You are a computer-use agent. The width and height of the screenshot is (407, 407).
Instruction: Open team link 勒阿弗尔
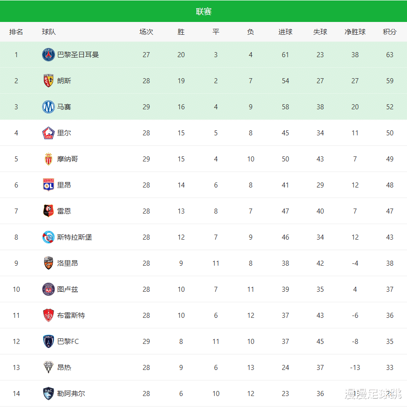click(x=71, y=394)
